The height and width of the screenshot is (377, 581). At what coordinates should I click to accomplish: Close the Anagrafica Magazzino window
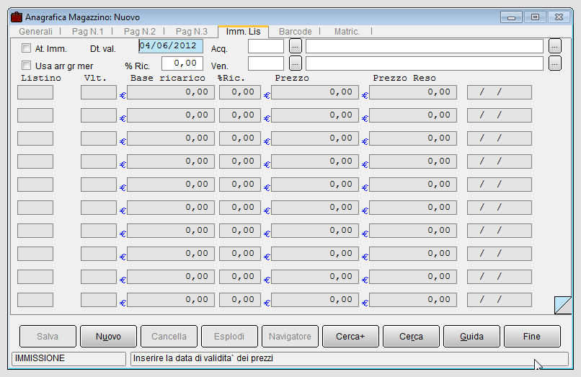(x=559, y=17)
